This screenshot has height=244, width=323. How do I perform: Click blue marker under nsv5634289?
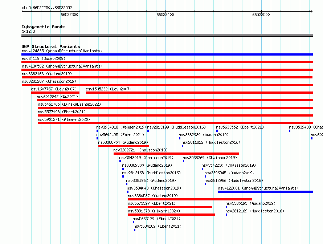pos(135,230)
